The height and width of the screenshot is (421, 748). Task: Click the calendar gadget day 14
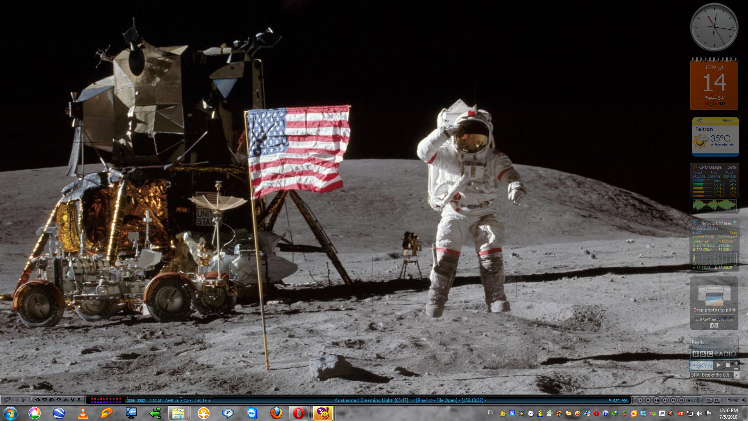pyautogui.click(x=714, y=83)
